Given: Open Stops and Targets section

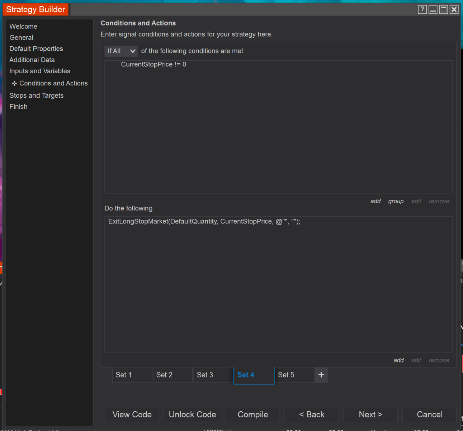Looking at the screenshot, I should (x=37, y=96).
